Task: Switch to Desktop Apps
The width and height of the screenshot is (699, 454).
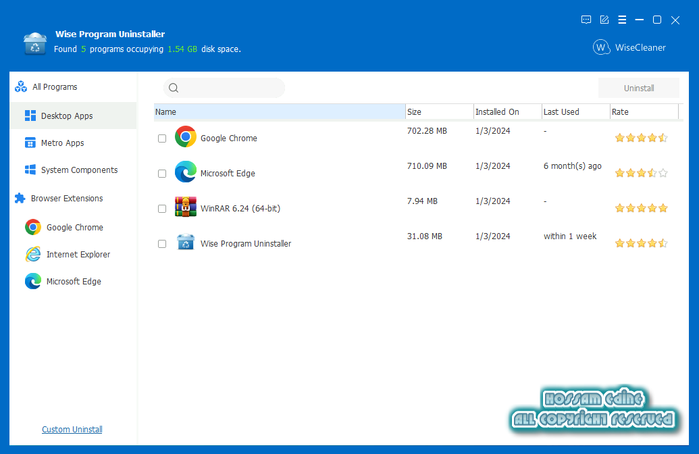Action: (x=74, y=116)
